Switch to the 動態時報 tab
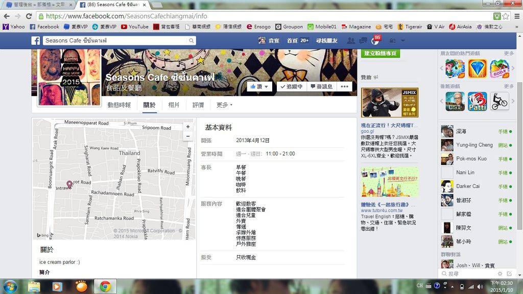Image resolution: width=523 pixels, height=294 pixels. (x=119, y=105)
